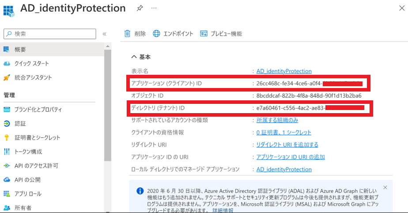Click the sidebar vertical scrollbar thumb
The image size is (408, 213).
(x=108, y=105)
